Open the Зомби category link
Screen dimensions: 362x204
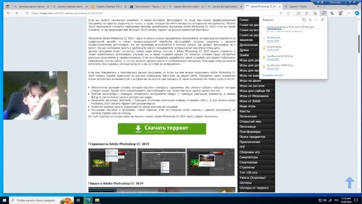pyautogui.click(x=244, y=55)
